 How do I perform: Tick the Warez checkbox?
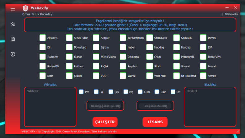click(x=123, y=76)
